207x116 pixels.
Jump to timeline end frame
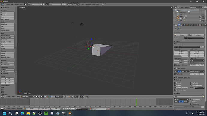tap(74, 109)
